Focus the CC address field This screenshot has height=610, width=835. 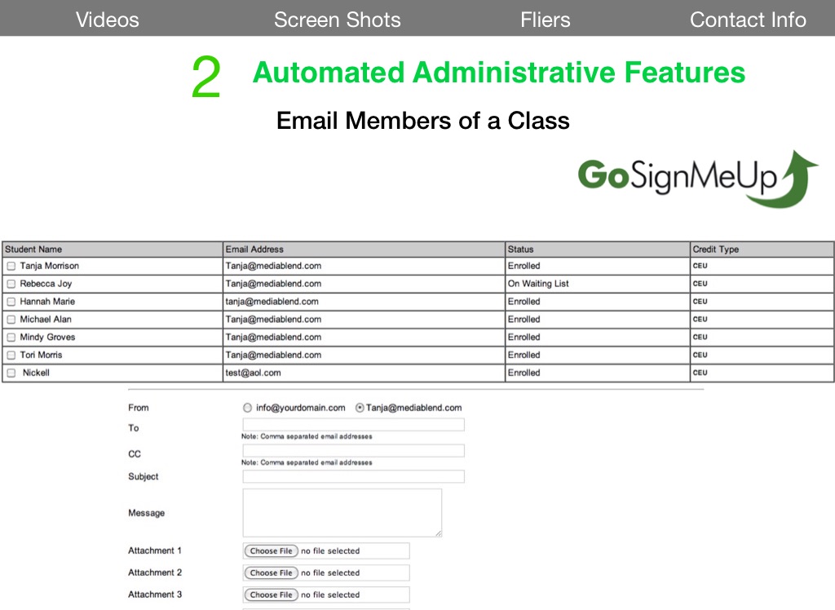pyautogui.click(x=353, y=451)
